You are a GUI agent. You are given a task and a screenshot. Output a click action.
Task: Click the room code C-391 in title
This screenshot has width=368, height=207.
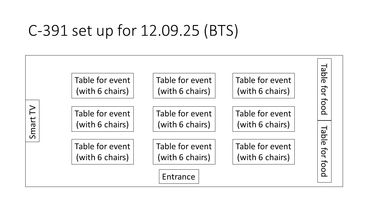pos(48,31)
